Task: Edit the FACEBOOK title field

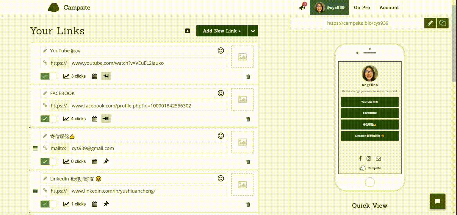Action: click(133, 93)
